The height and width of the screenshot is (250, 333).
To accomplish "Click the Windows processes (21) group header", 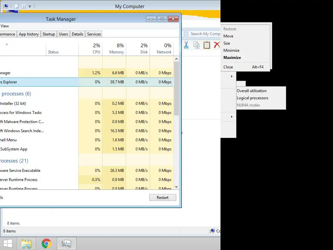I will [x=14, y=161].
